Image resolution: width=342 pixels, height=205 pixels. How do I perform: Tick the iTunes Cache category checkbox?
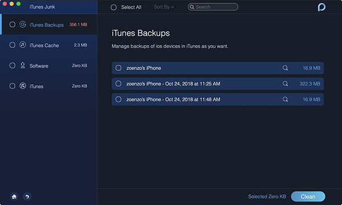click(13, 45)
